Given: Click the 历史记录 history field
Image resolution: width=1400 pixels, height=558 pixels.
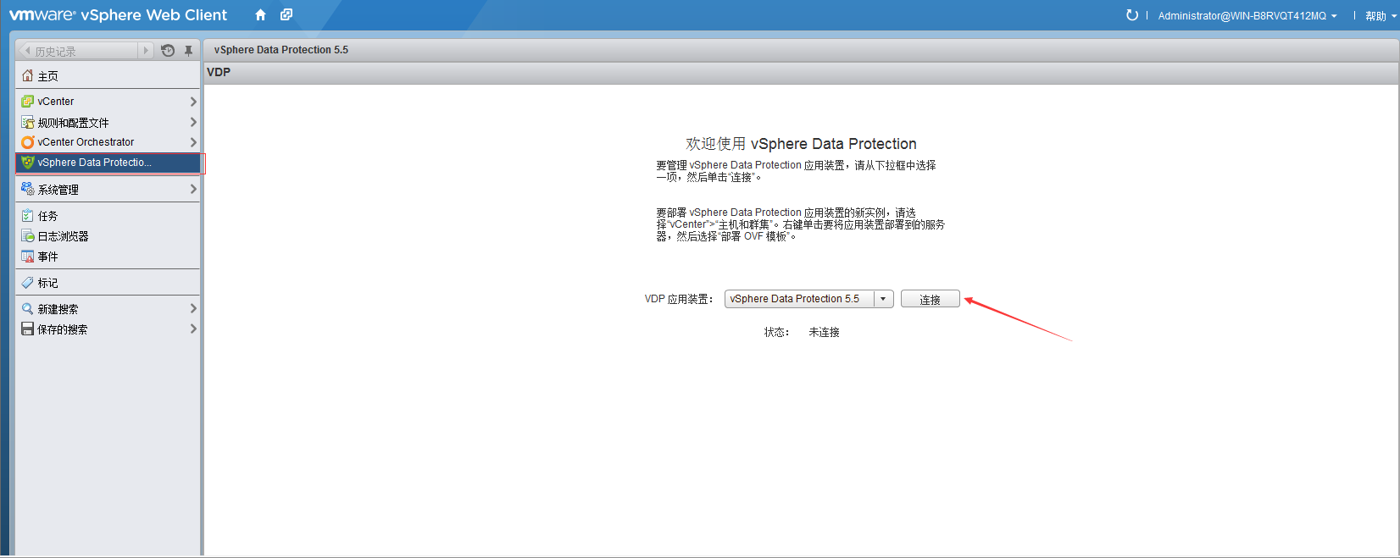Looking at the screenshot, I should pyautogui.click(x=85, y=51).
